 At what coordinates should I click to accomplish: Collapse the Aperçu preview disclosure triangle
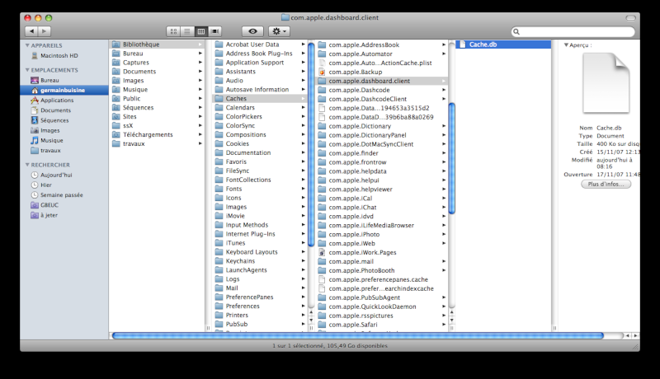pyautogui.click(x=566, y=45)
